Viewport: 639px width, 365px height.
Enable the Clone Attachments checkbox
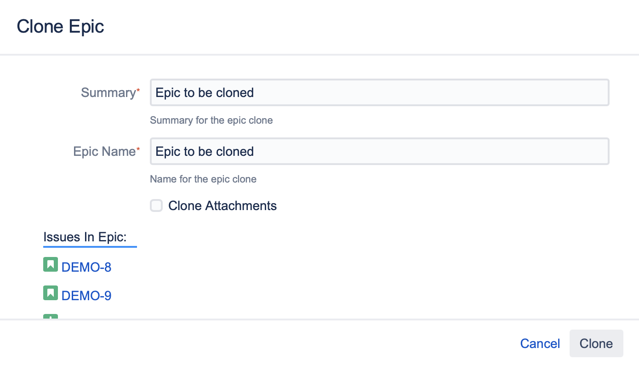tap(156, 205)
